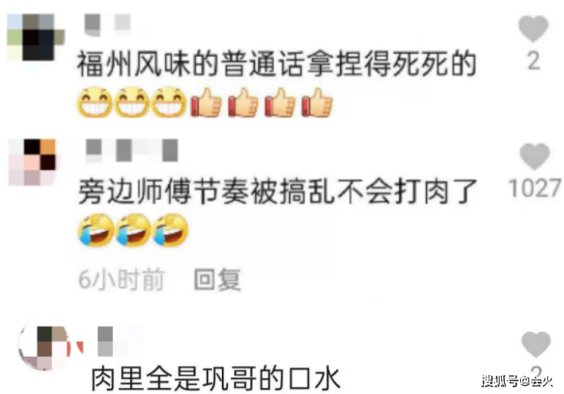Click the last thumbs-up emoji
564x394 pixels.
click(x=317, y=102)
